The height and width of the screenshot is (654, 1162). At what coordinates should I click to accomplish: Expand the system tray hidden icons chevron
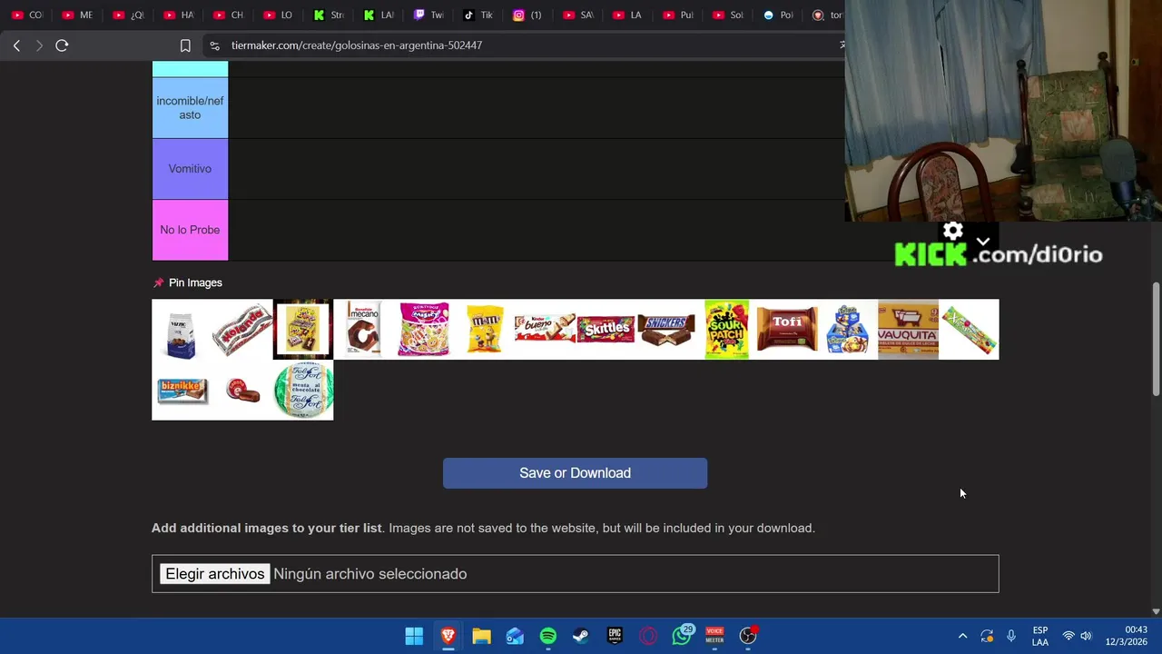pyautogui.click(x=962, y=636)
